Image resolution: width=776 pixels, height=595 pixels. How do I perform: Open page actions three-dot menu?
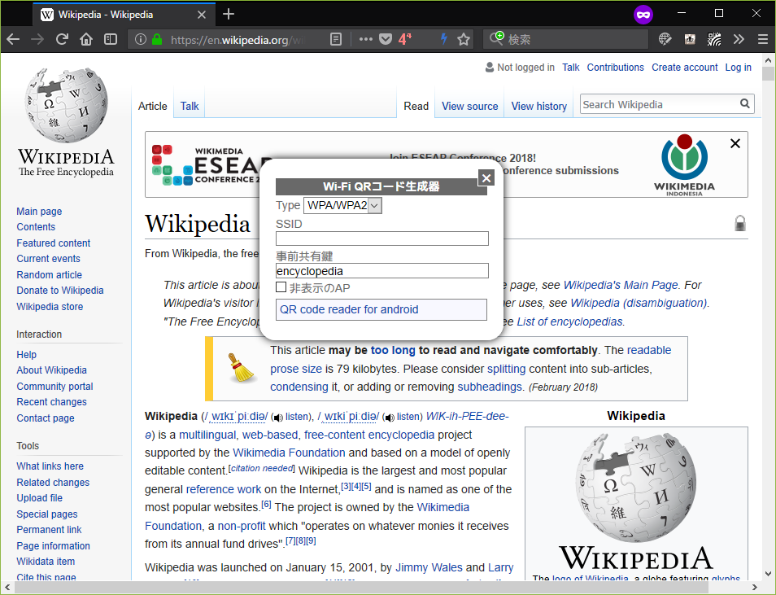click(x=365, y=39)
